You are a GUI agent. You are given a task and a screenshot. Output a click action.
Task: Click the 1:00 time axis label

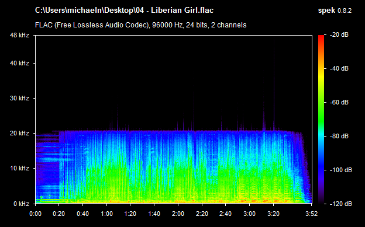pos(106,214)
